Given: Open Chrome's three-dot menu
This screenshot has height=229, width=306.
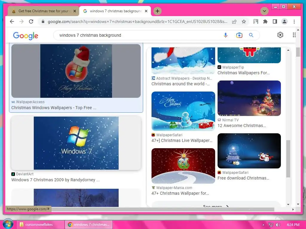Looking at the screenshot, I should pos(294,21).
